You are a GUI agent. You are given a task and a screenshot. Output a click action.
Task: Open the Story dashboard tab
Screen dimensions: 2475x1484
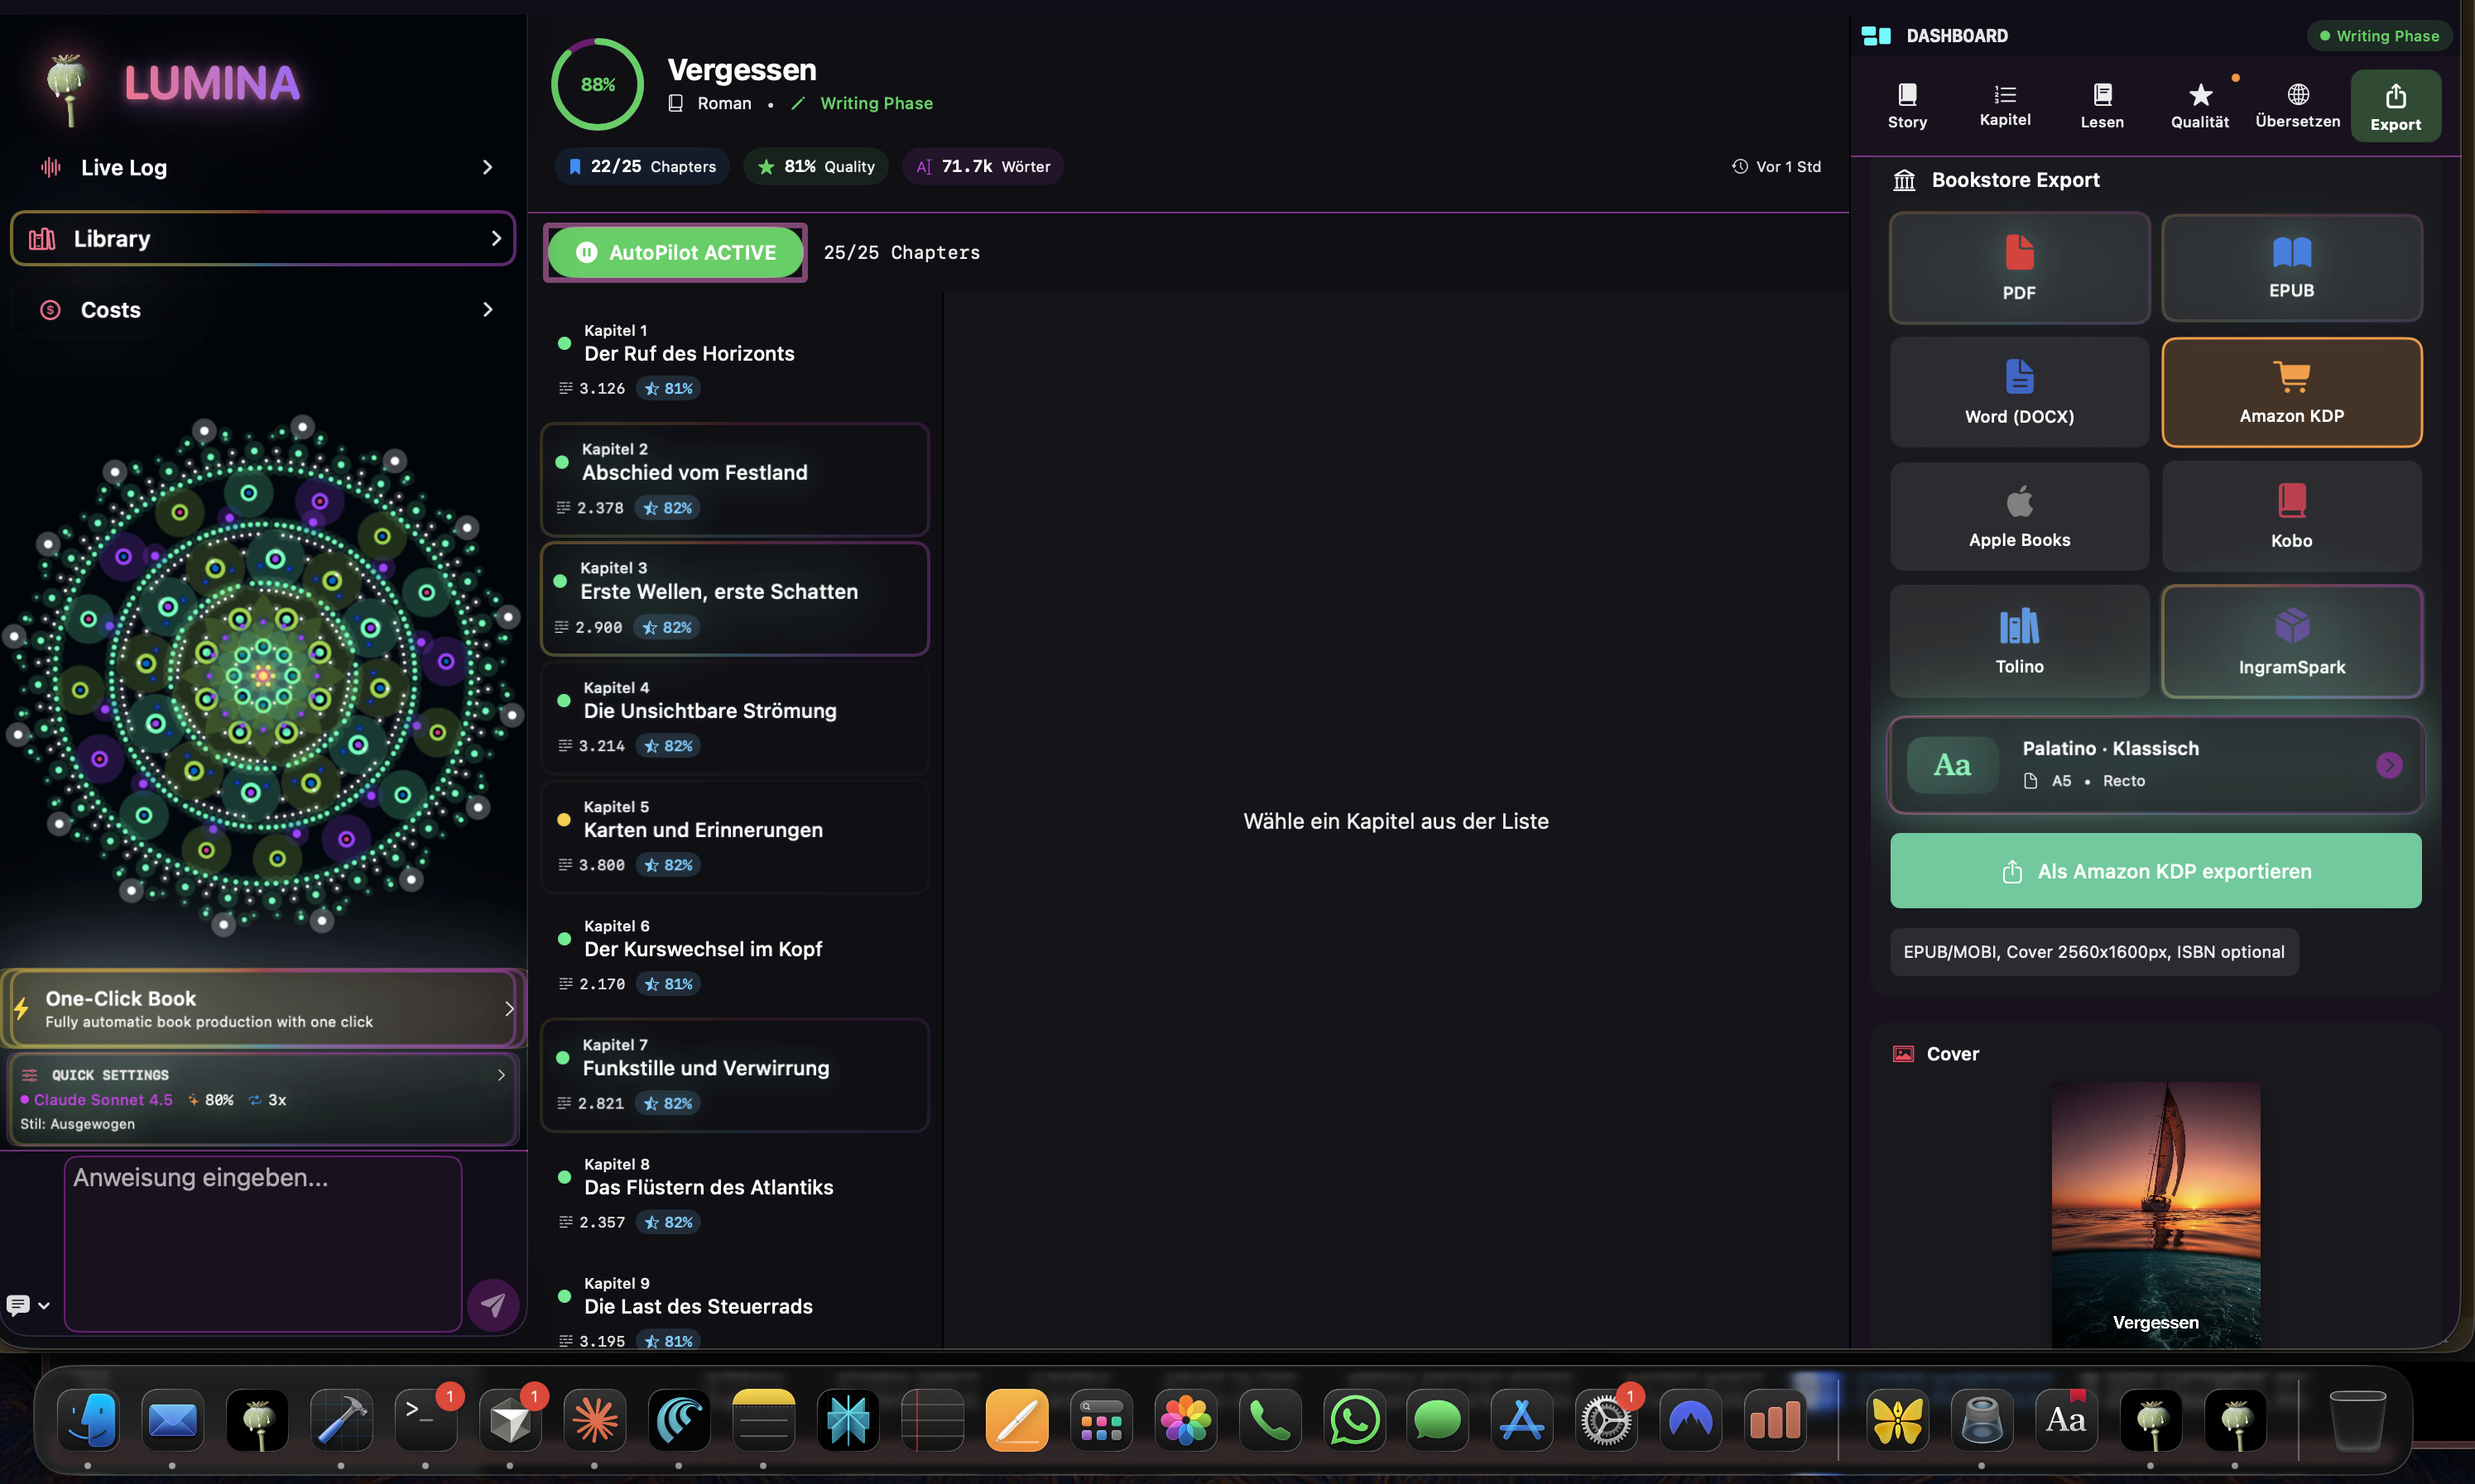click(1906, 104)
